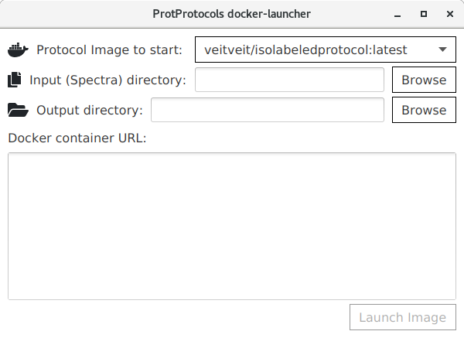Focus the Input (Spectra) directory text field
464x338 pixels.
(x=290, y=80)
